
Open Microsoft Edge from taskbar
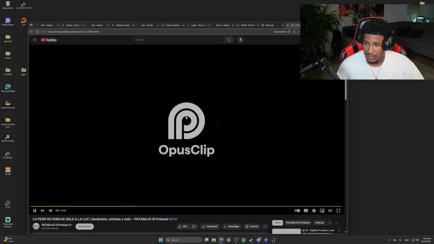[221, 240]
